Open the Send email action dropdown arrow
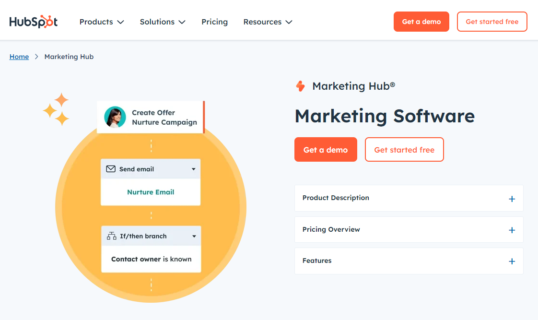Image resolution: width=538 pixels, height=320 pixels. (x=194, y=169)
